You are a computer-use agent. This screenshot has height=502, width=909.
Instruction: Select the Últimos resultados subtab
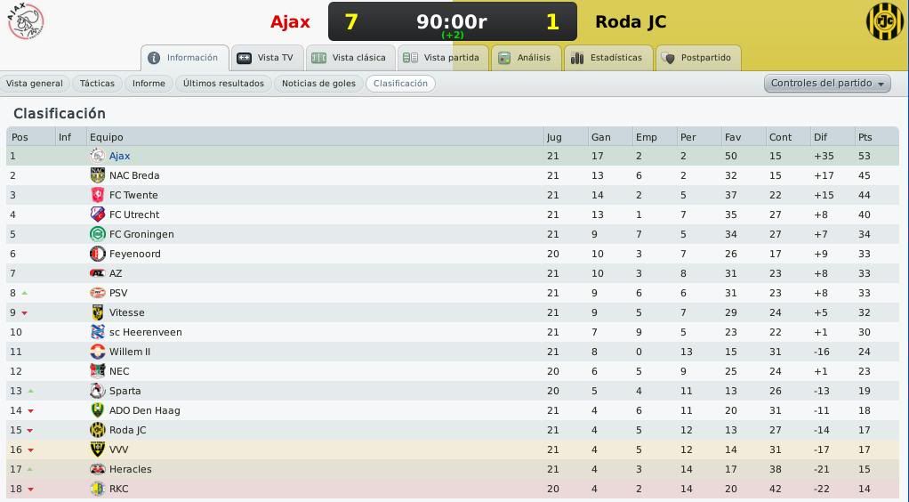223,84
